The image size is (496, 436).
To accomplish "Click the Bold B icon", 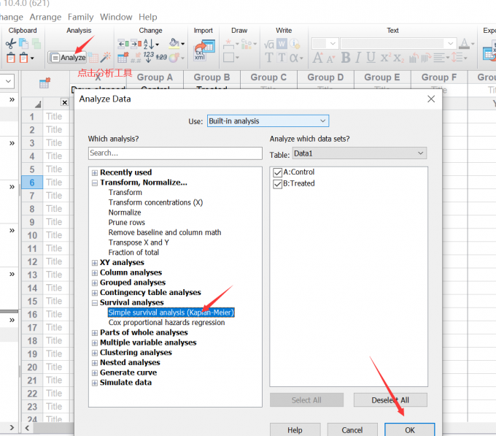I will (x=346, y=58).
